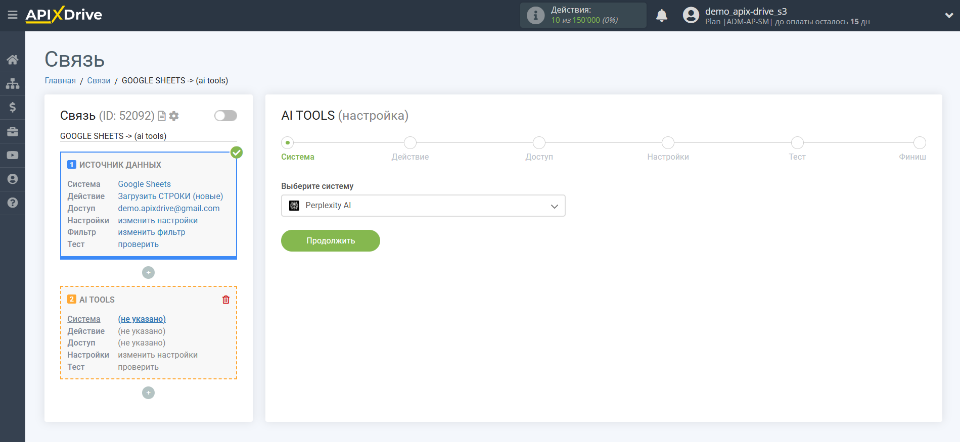This screenshot has width=960, height=442.
Task: Open notifications bell
Action: click(x=662, y=16)
